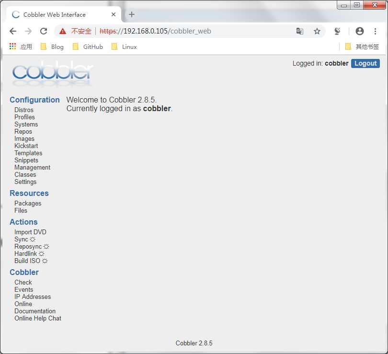Click the Configuration section heading
Screen dimensions: 388x354
(34, 100)
